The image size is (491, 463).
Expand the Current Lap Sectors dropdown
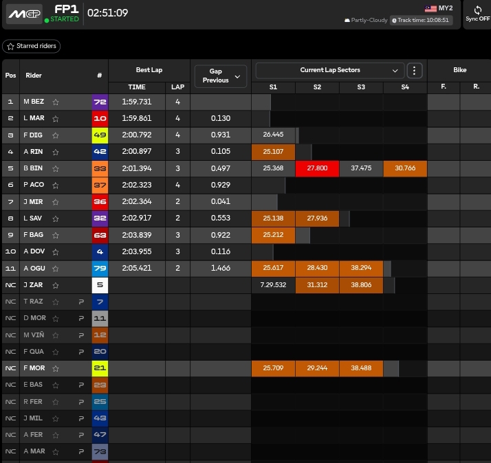329,70
